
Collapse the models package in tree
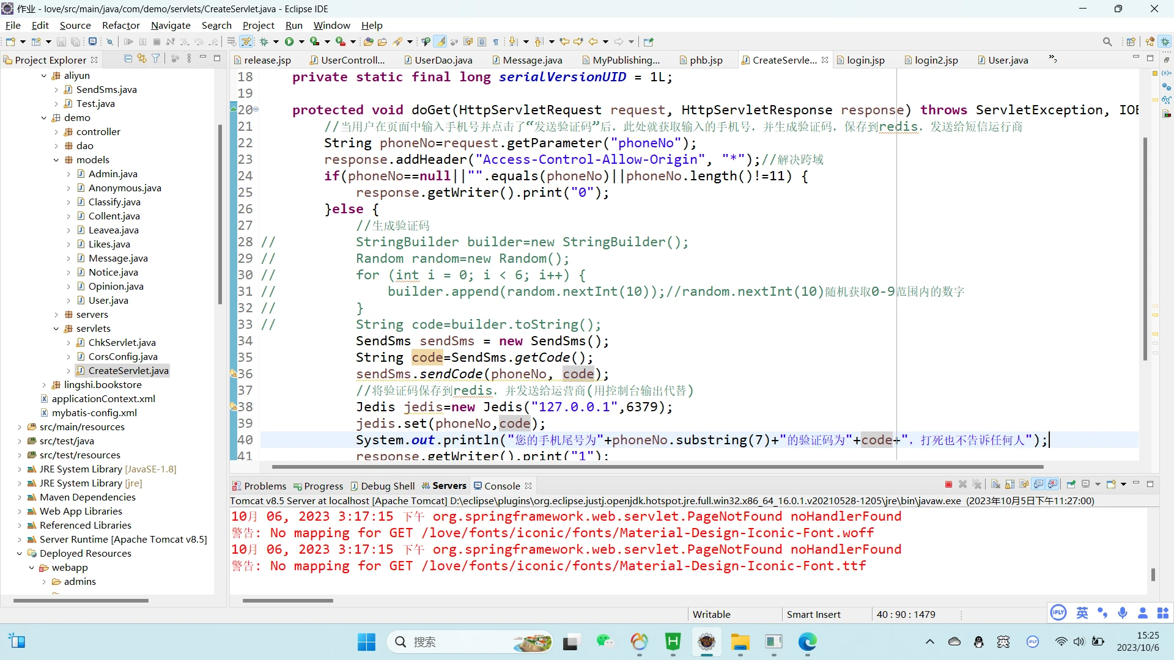click(56, 160)
